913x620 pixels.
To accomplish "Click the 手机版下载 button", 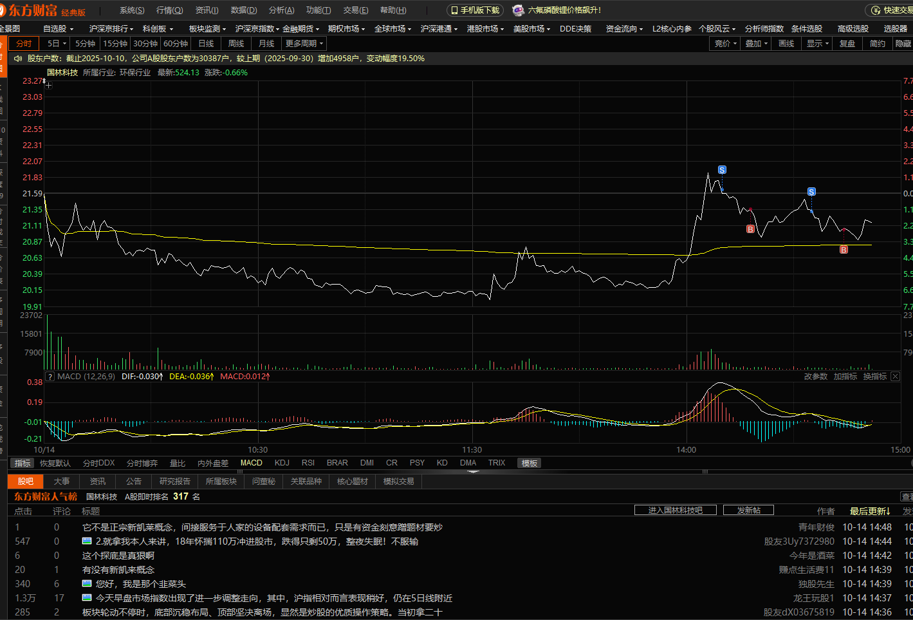I will click(475, 10).
